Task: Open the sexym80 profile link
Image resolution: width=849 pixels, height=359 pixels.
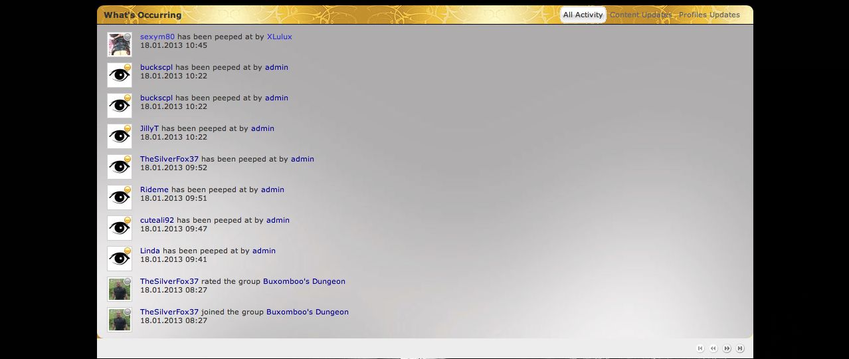Action: pos(157,37)
